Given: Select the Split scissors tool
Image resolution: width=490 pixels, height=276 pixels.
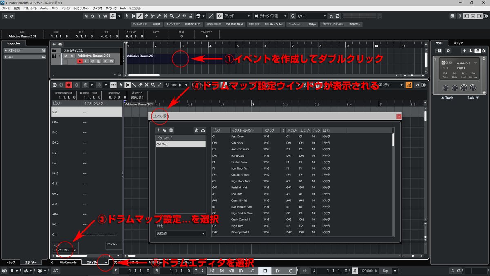Looking at the screenshot, I should click(x=152, y=16).
